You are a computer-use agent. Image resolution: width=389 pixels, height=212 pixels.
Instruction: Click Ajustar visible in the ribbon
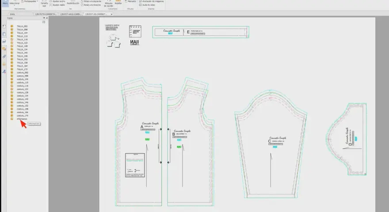[57, 5]
